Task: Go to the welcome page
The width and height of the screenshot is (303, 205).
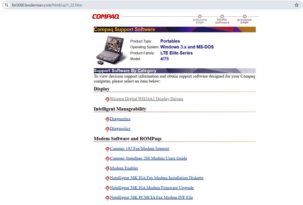Action: point(200,19)
